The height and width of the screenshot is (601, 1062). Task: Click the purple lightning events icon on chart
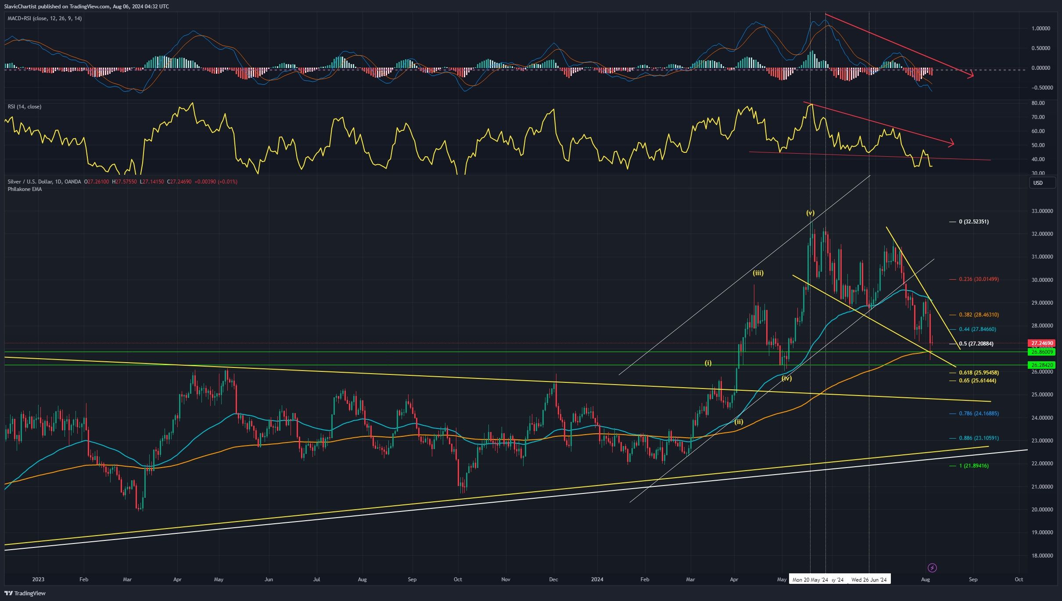(x=932, y=567)
